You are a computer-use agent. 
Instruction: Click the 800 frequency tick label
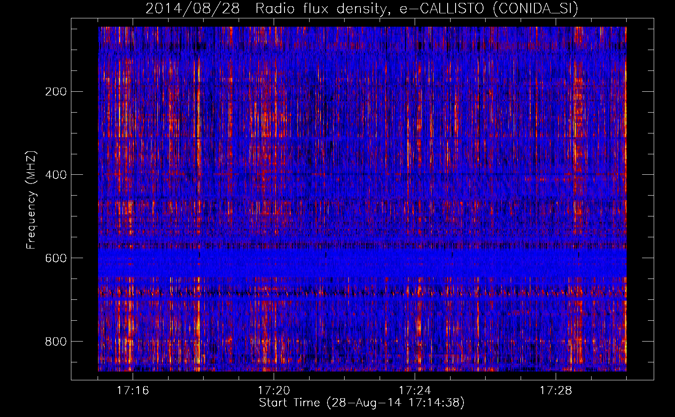55,342
